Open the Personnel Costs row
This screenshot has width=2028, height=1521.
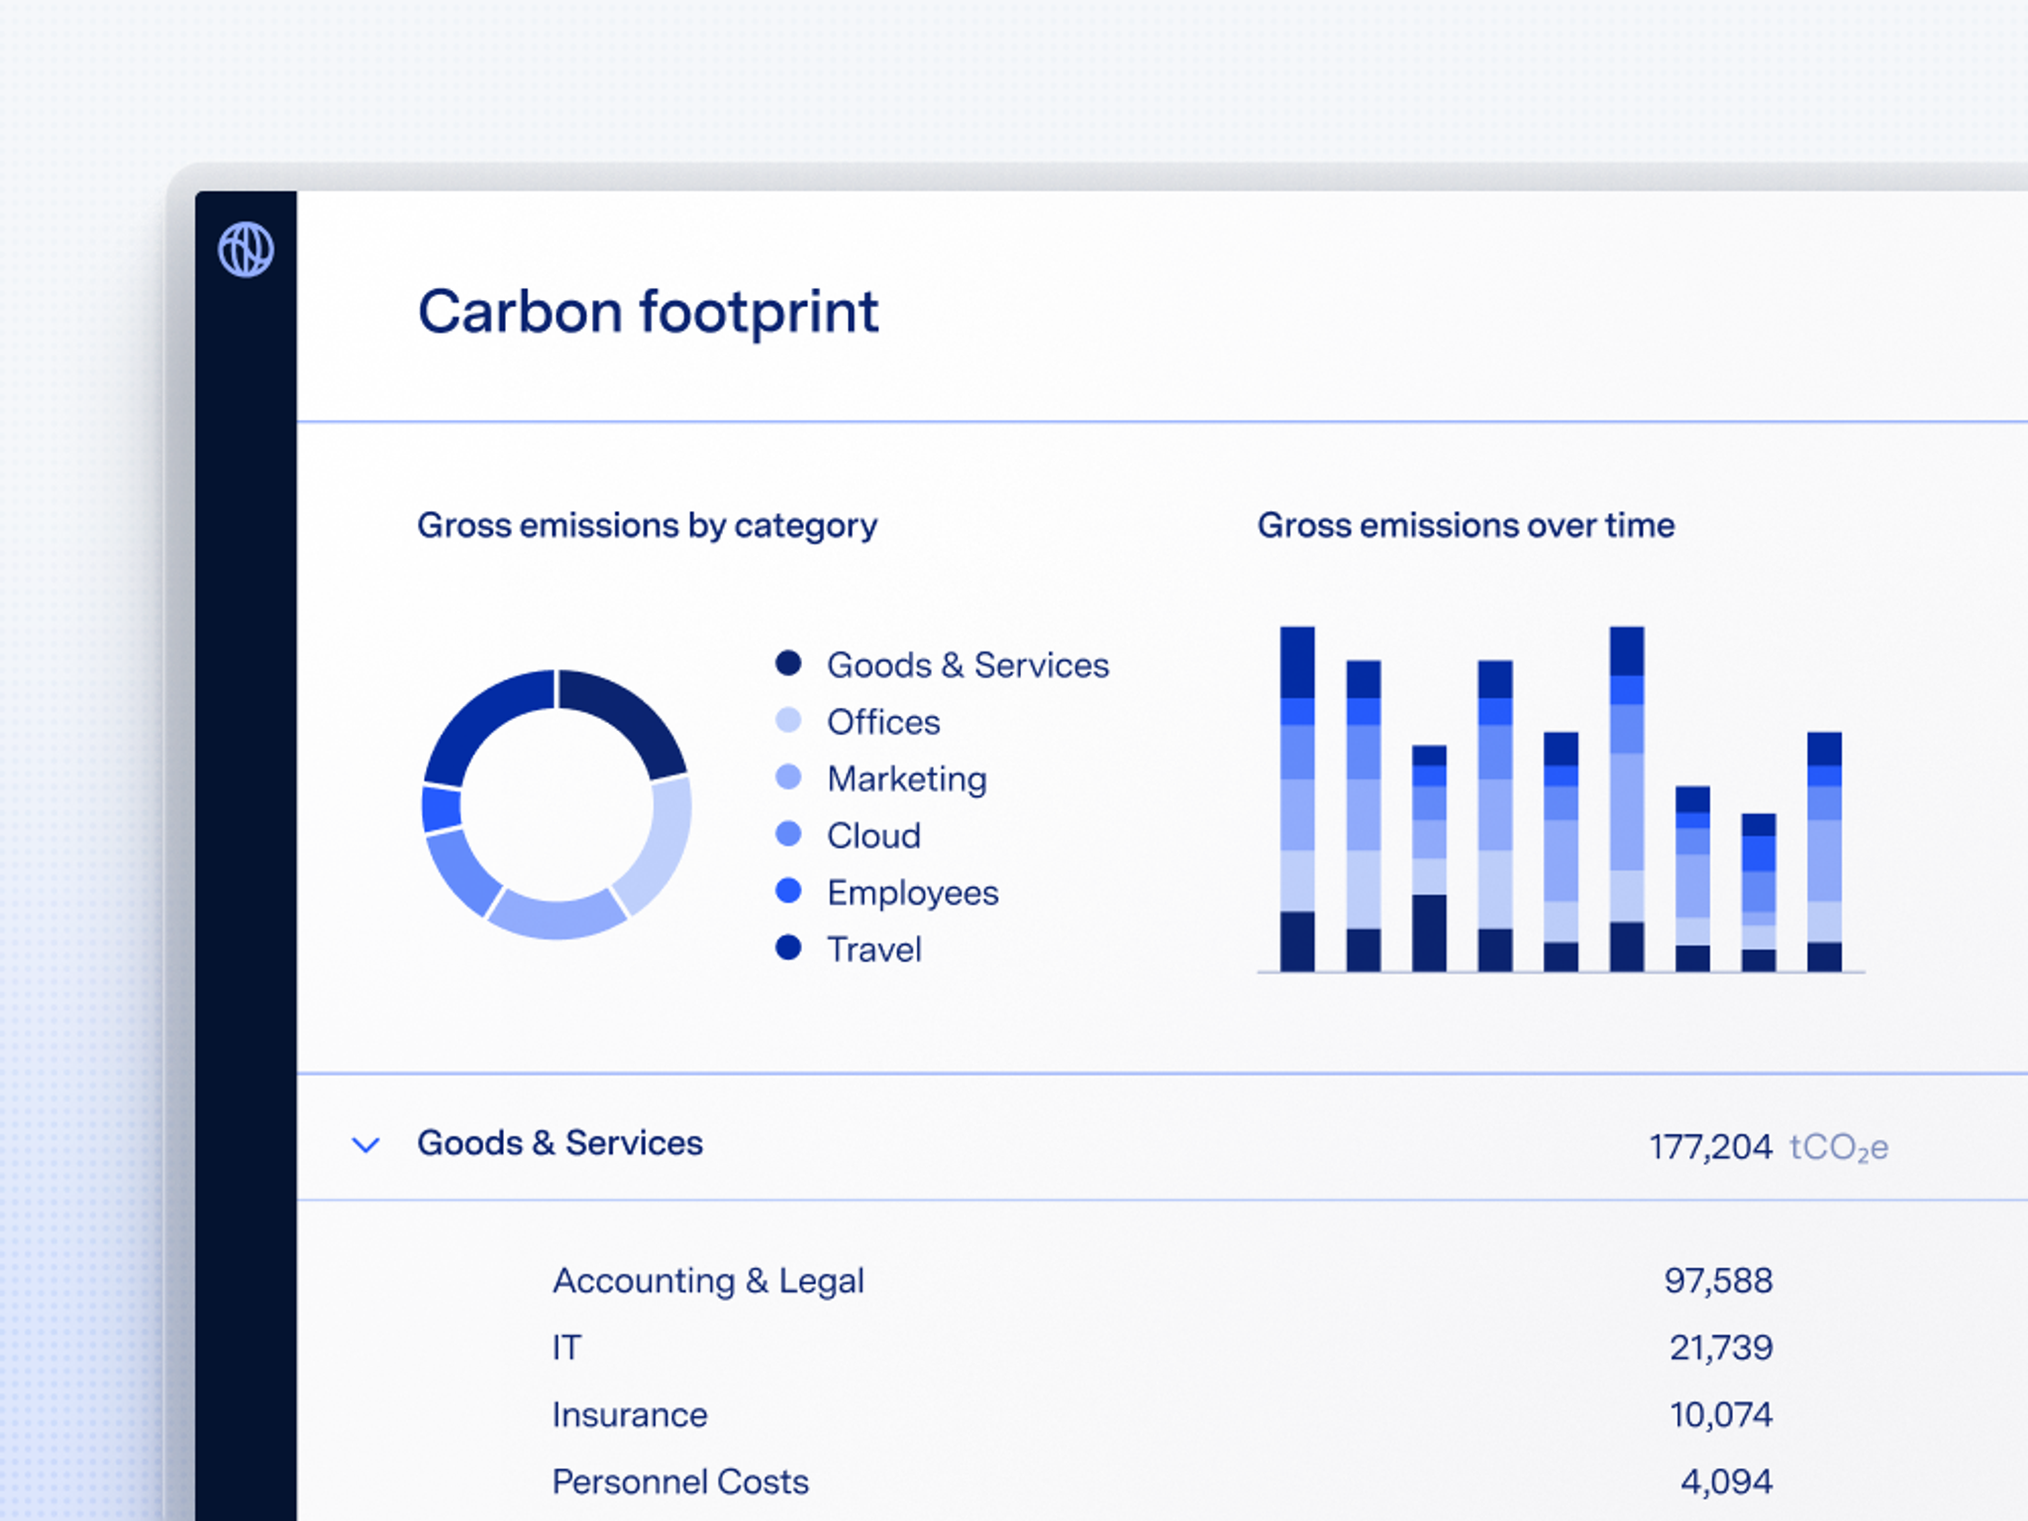[680, 1481]
